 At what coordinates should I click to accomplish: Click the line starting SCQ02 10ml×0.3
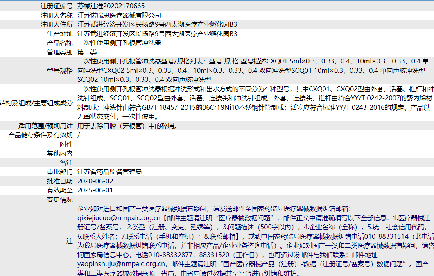point(144,80)
